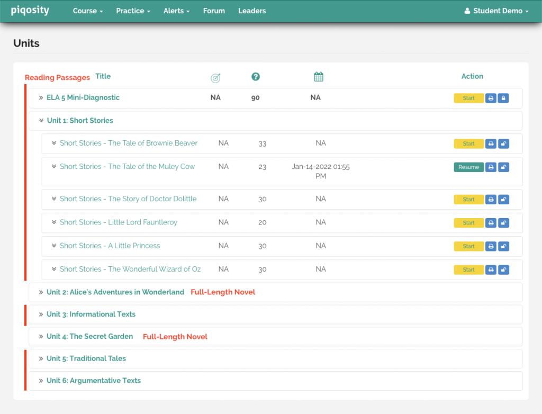Screen dimensions: 542x414
Task: Click the target icon in the column header
Action: coord(215,78)
